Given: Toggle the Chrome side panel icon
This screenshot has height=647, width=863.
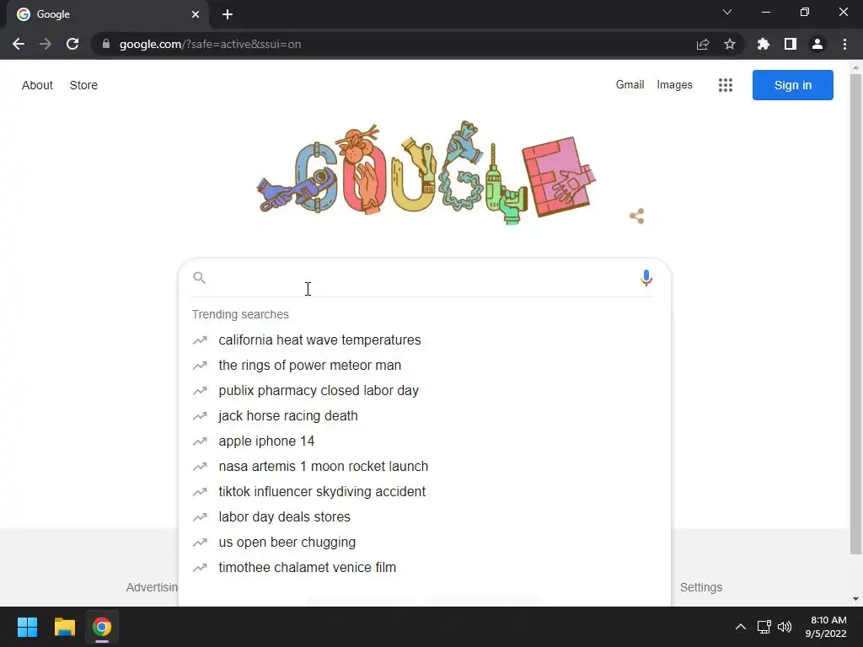Looking at the screenshot, I should (x=791, y=44).
